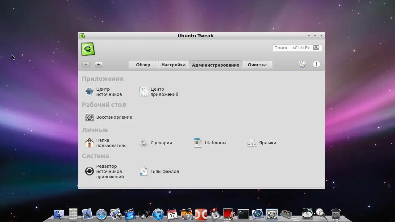The image size is (395, 222).
Task: Open the Типы файлов manager
Action: point(159,171)
